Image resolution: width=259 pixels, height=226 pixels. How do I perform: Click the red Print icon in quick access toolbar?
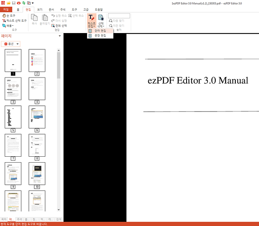(18, 3)
